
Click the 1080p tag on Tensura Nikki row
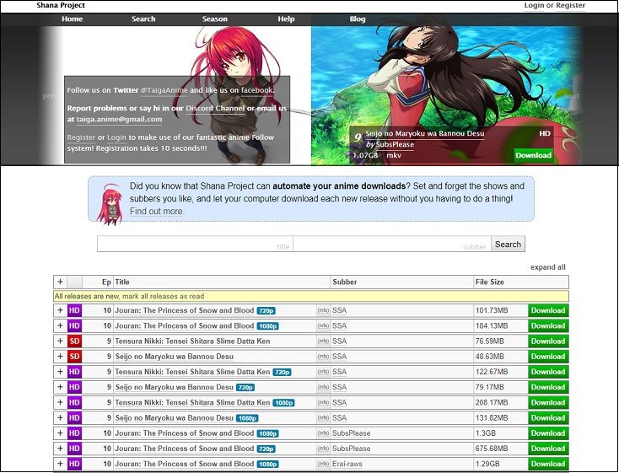coord(284,403)
